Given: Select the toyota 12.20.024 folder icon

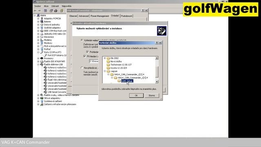Looking at the screenshot, I should point(108,68).
